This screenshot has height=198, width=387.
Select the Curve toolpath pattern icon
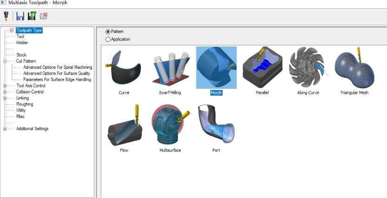(124, 67)
